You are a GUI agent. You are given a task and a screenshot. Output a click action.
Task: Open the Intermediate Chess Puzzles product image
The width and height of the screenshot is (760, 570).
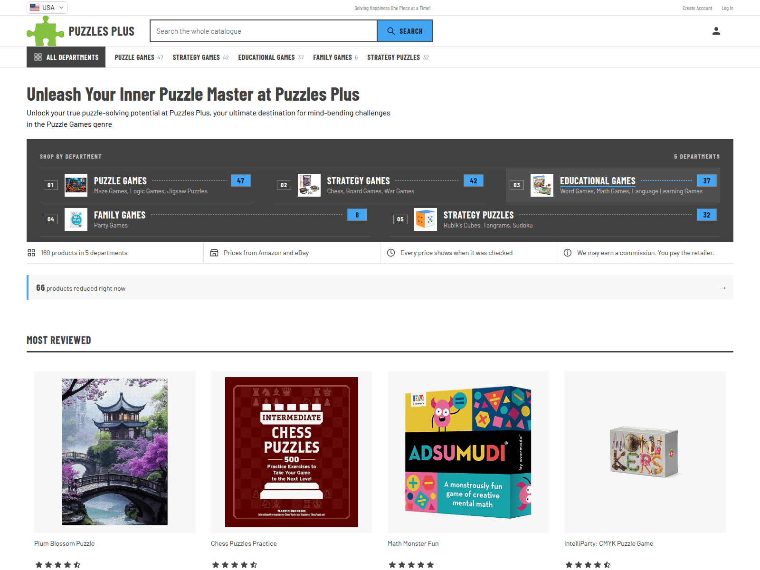click(x=292, y=452)
